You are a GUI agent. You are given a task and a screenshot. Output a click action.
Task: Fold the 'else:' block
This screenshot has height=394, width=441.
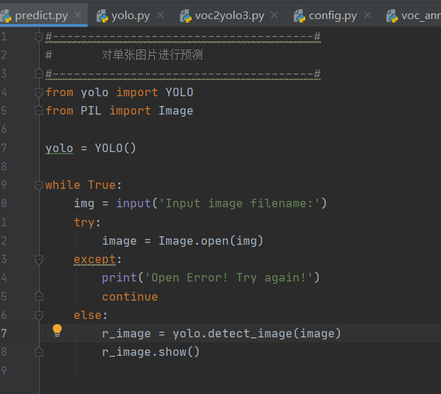[40, 314]
